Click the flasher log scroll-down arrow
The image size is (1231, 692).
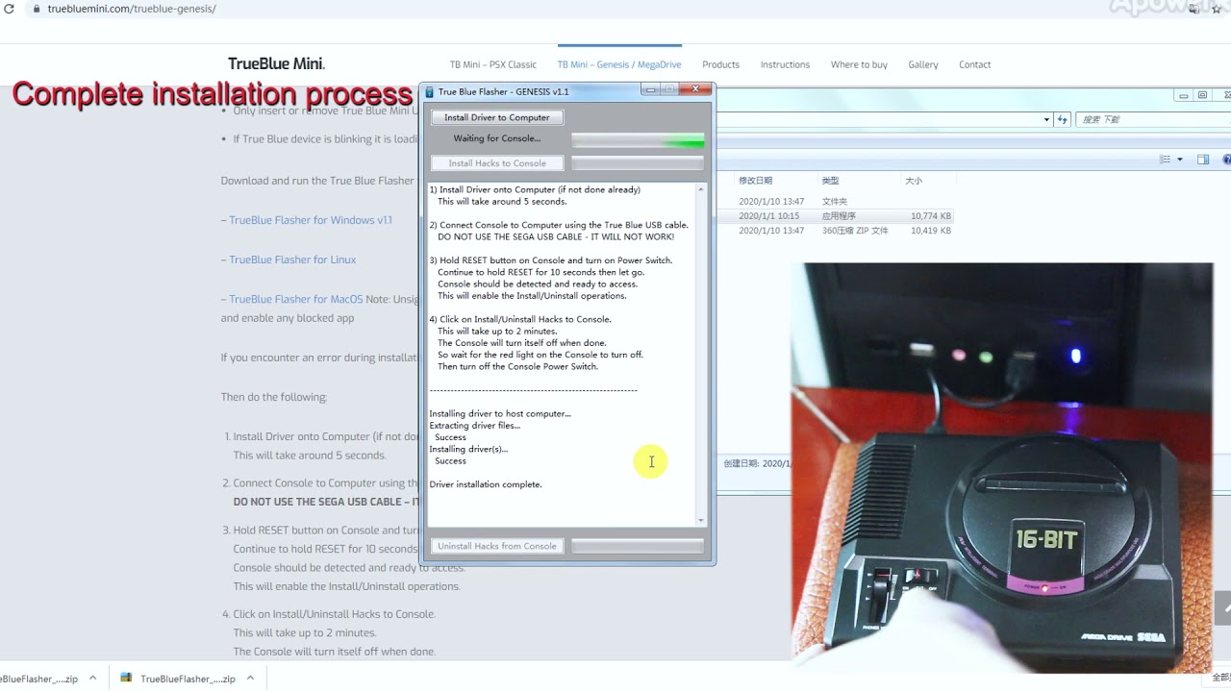tap(700, 520)
